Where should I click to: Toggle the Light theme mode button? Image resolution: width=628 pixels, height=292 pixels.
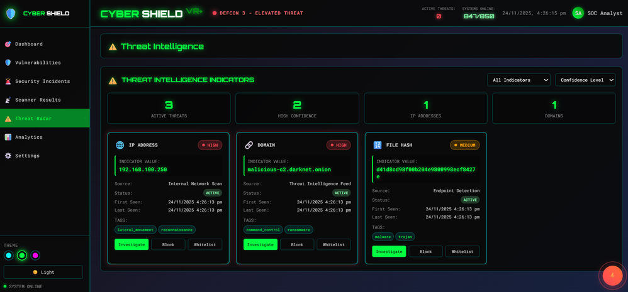click(x=43, y=272)
